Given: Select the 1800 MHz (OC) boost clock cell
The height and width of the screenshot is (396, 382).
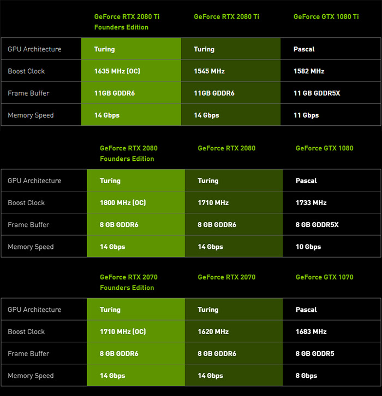Looking at the screenshot, I should click(123, 203).
